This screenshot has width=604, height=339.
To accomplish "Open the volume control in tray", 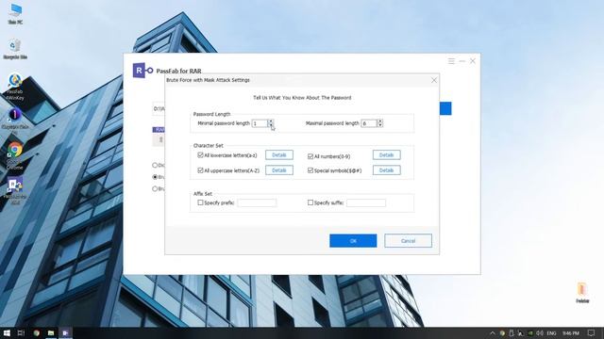I will [x=540, y=332].
